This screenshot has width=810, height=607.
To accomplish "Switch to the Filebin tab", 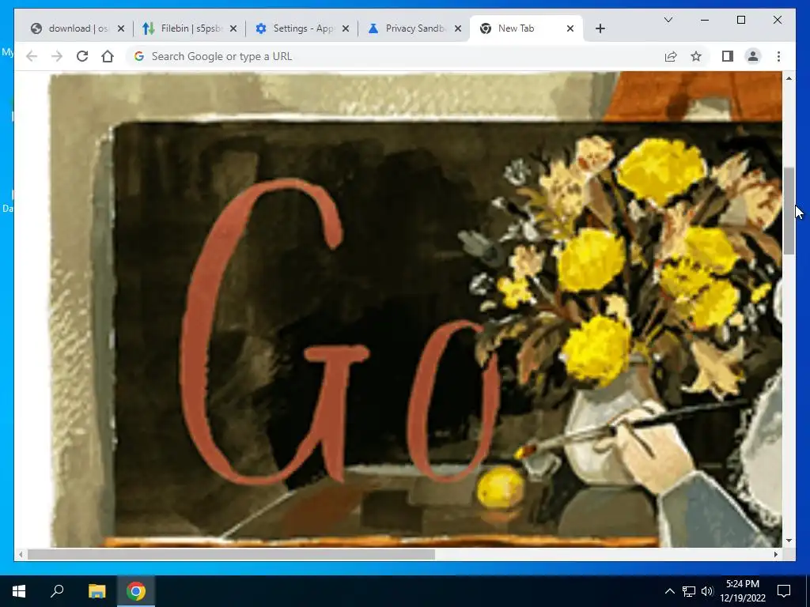I will tap(190, 28).
